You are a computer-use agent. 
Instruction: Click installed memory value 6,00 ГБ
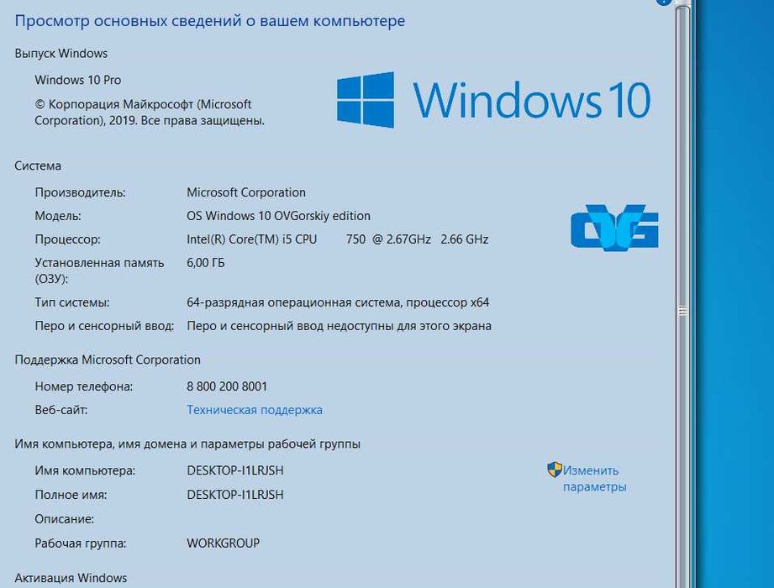pos(205,263)
